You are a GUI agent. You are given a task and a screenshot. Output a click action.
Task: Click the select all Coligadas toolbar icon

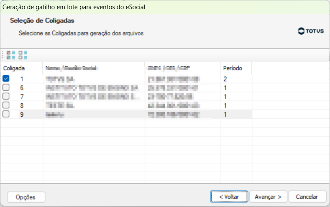(11, 55)
